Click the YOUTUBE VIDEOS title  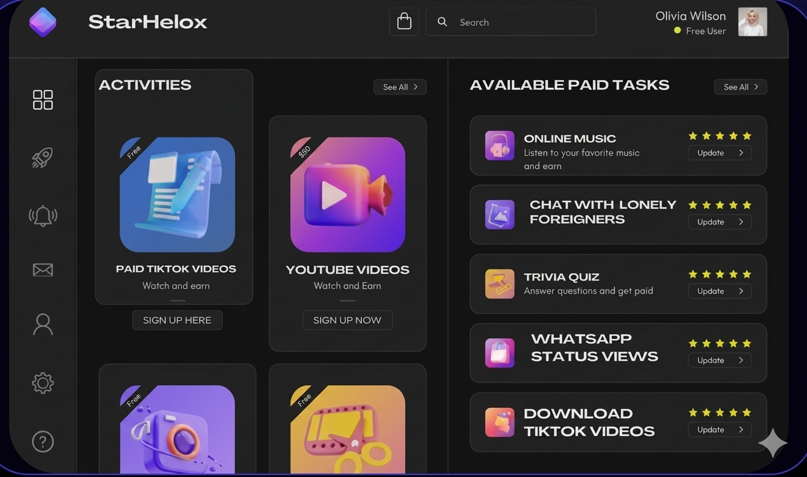pyautogui.click(x=347, y=270)
